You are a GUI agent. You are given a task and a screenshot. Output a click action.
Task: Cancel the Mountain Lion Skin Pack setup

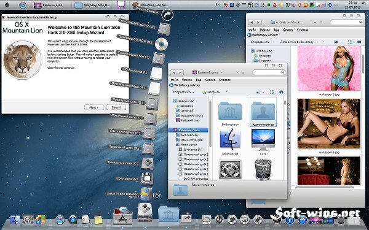116,107
